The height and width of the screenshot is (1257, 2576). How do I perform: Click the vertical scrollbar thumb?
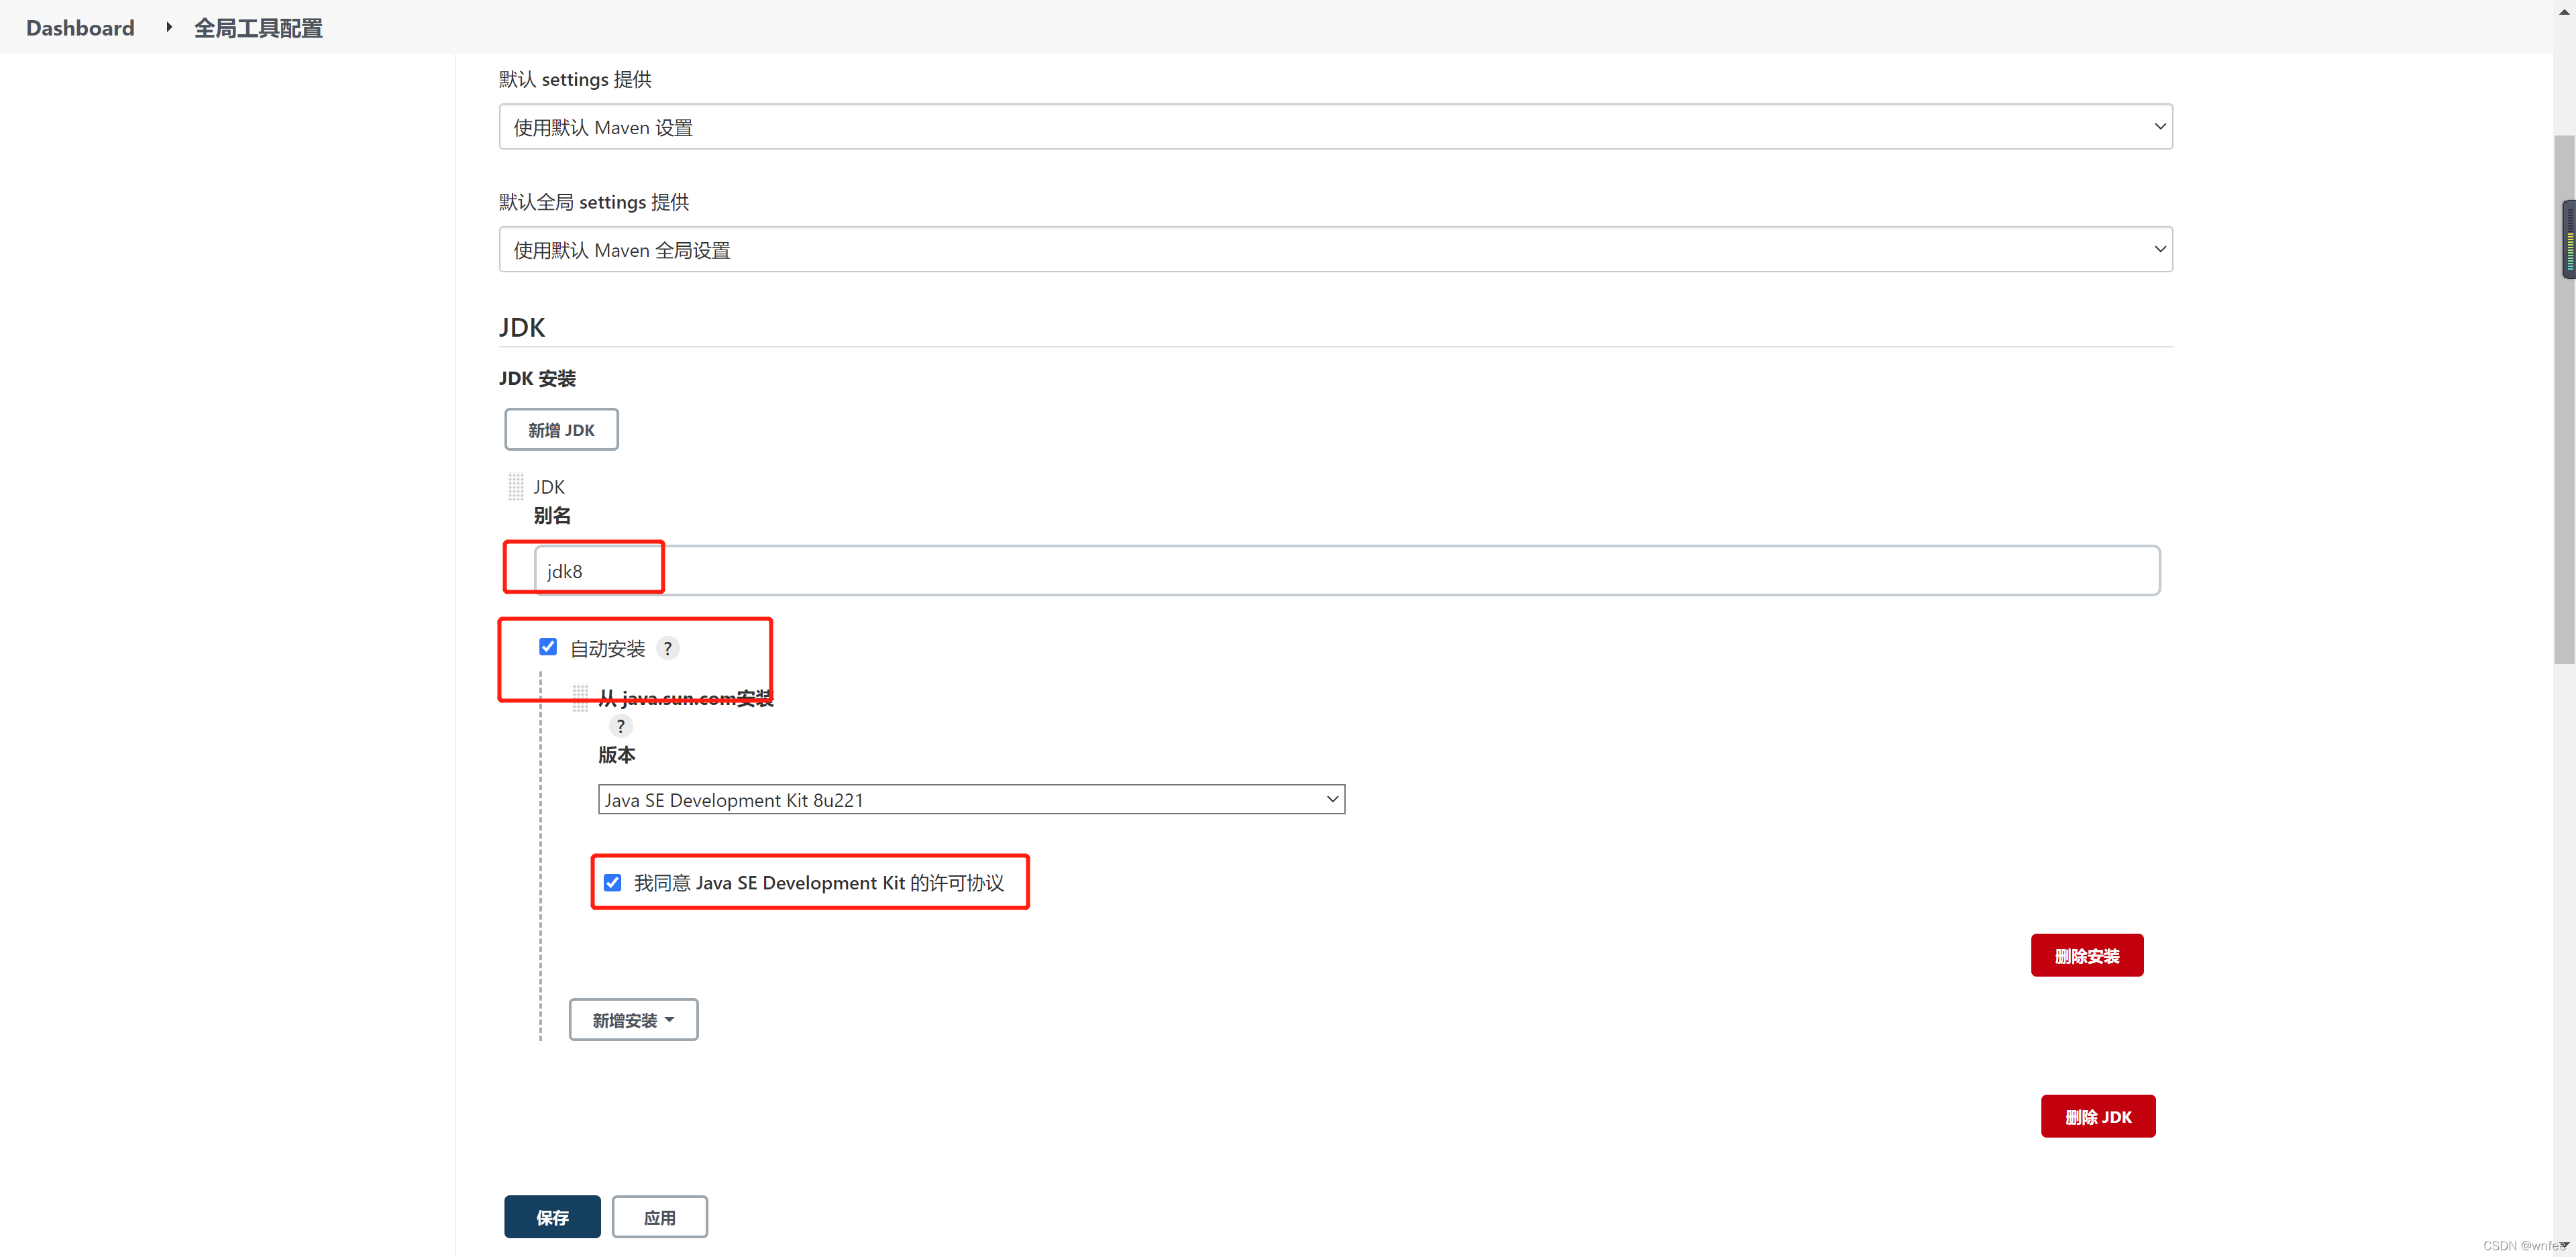pyautogui.click(x=2564, y=400)
